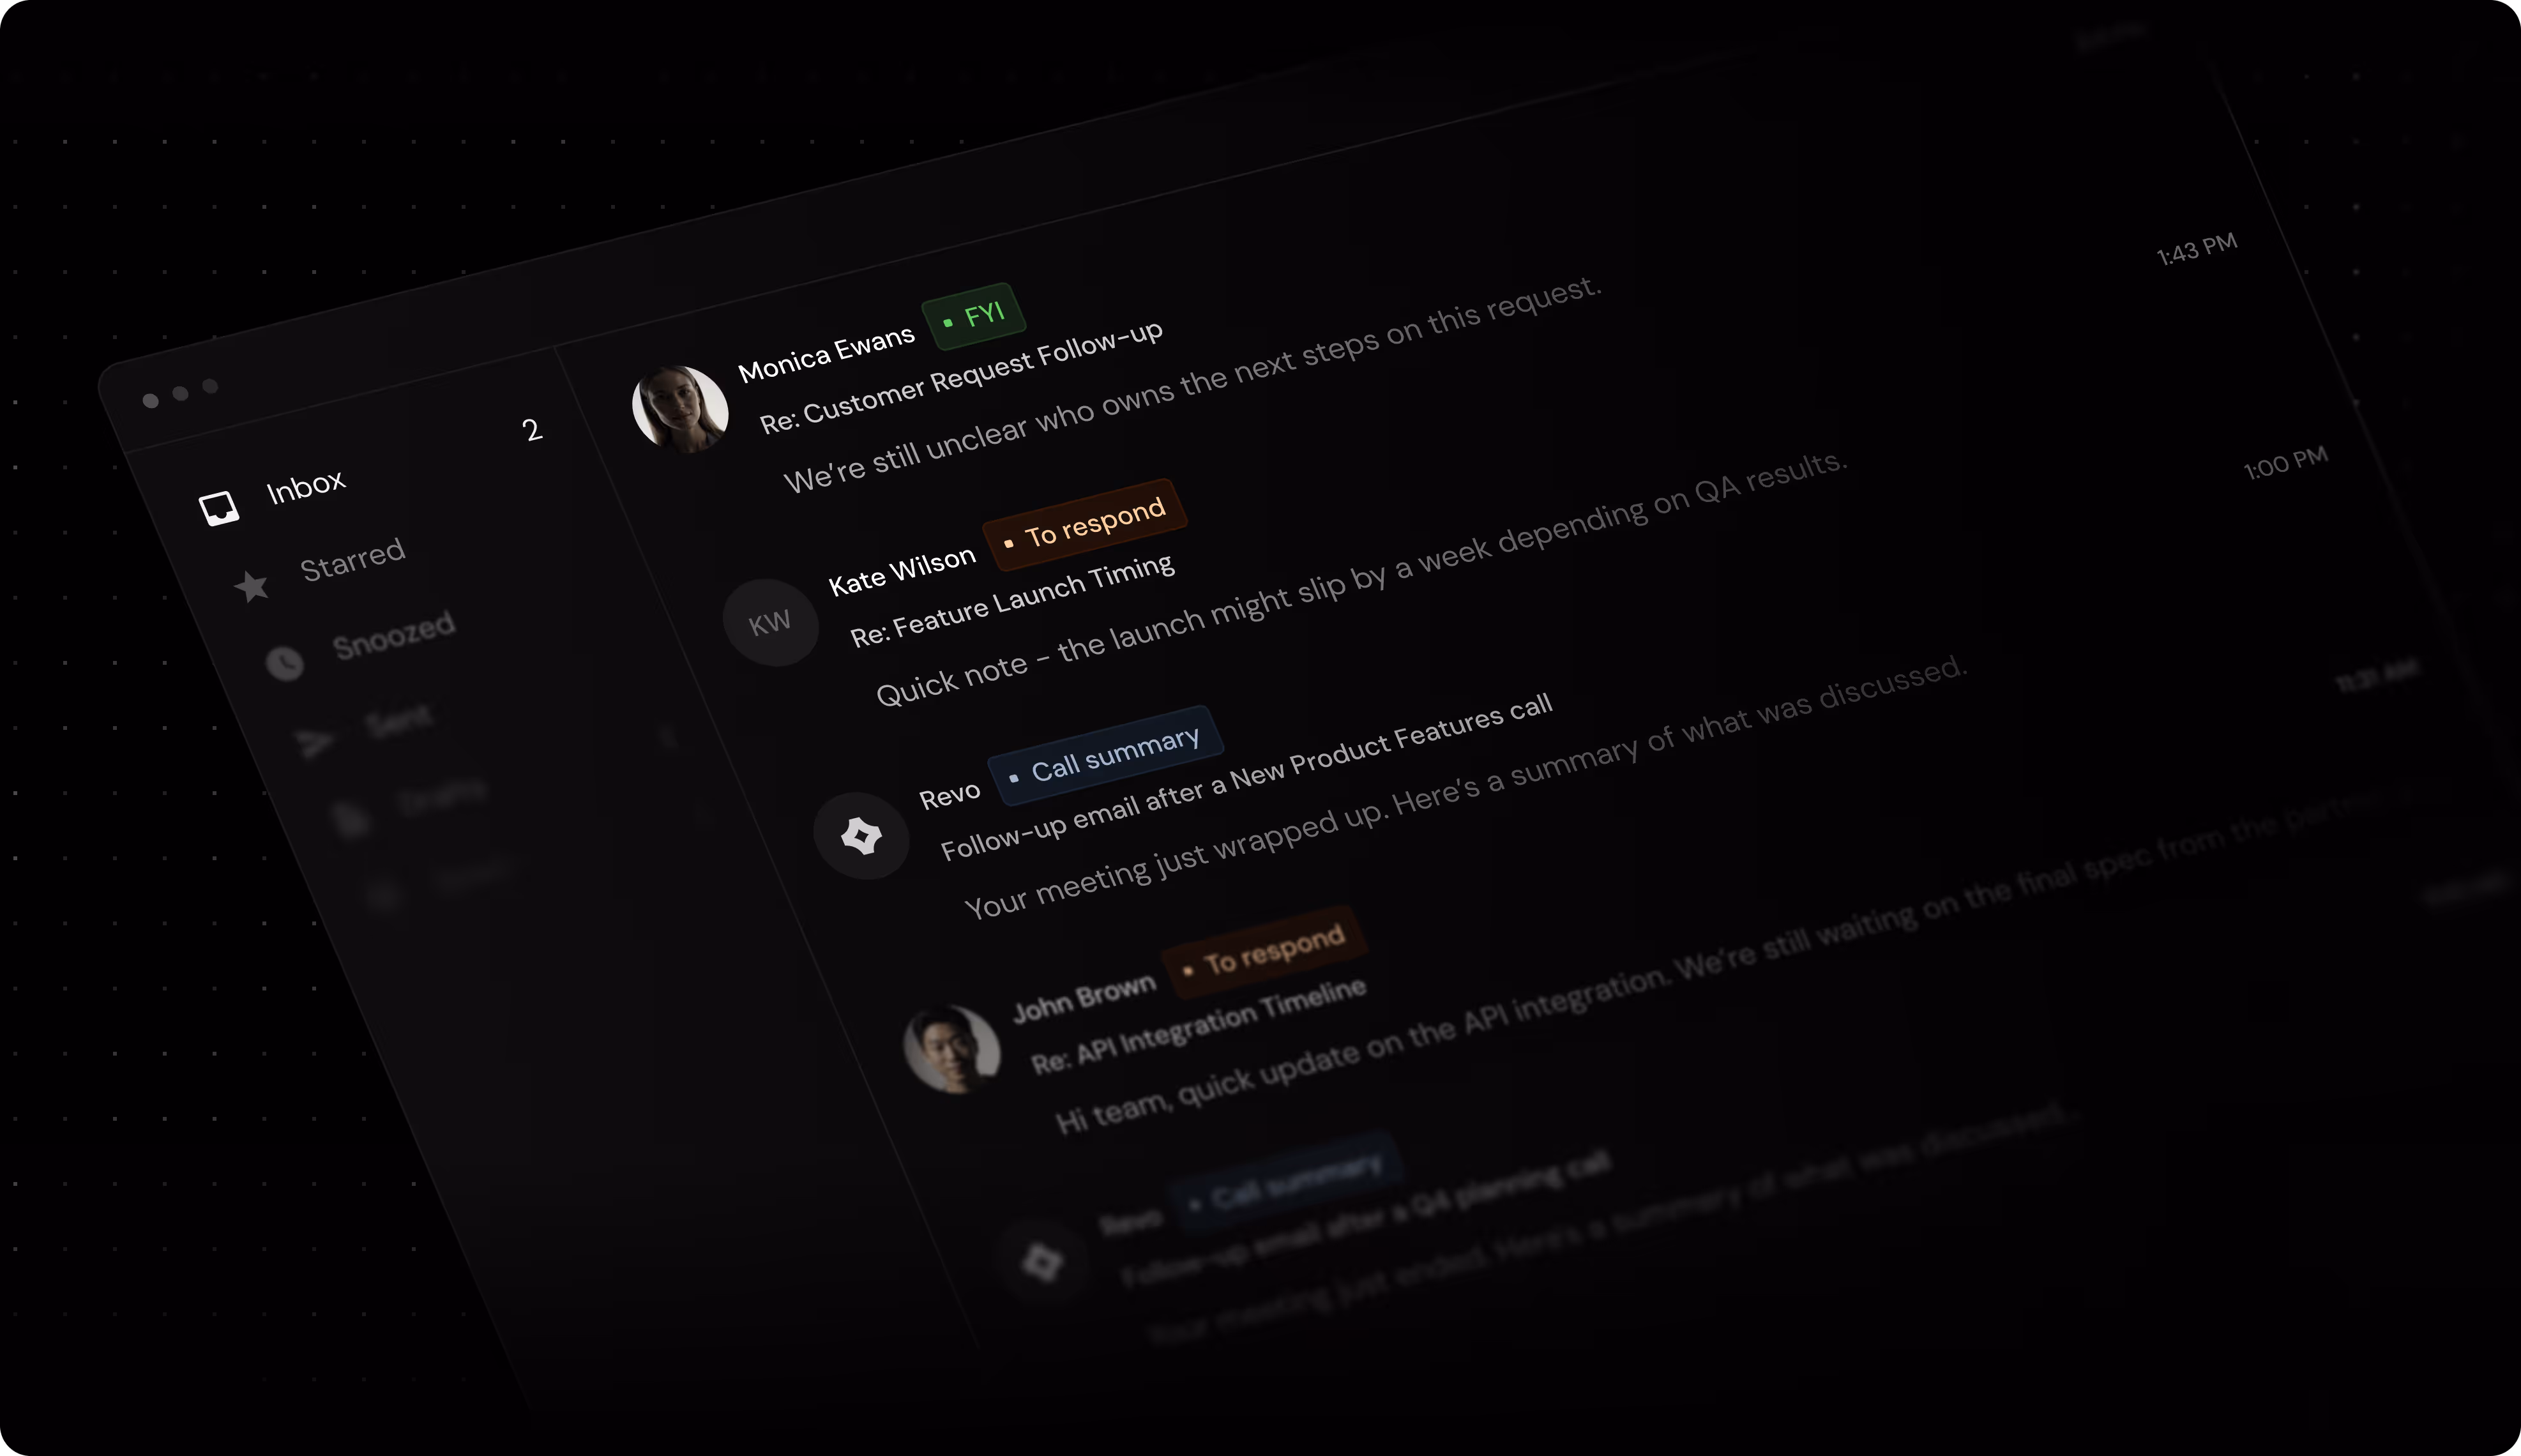Select the Snoozed sidebar label
The width and height of the screenshot is (2521, 1456).
(394, 636)
